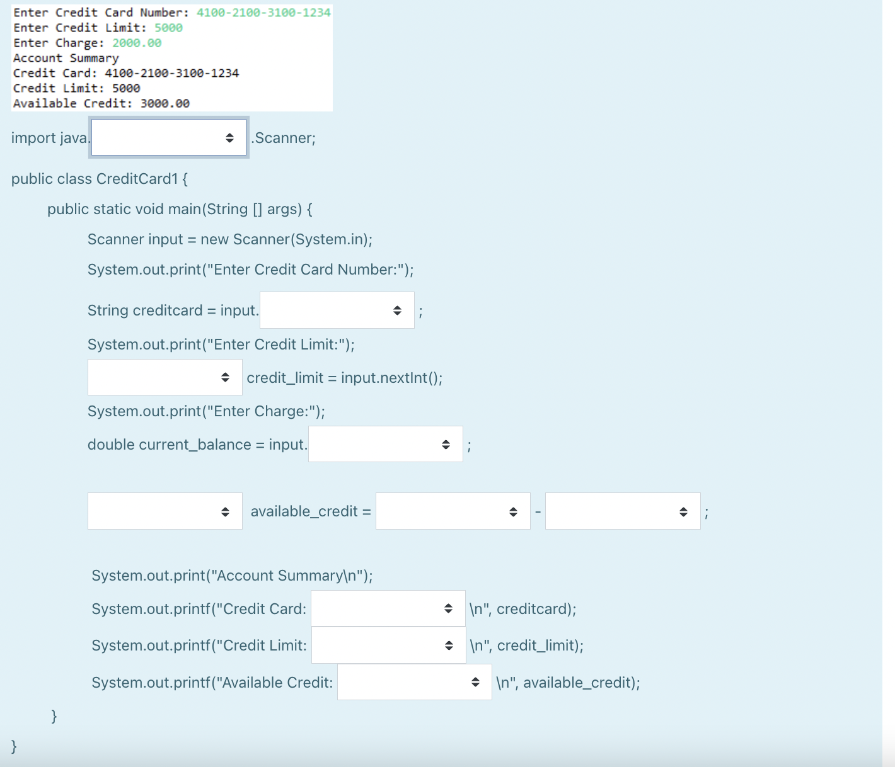The image size is (895, 767).
Task: Open dropdown after 'String creditcard = input.'
Action: click(337, 310)
